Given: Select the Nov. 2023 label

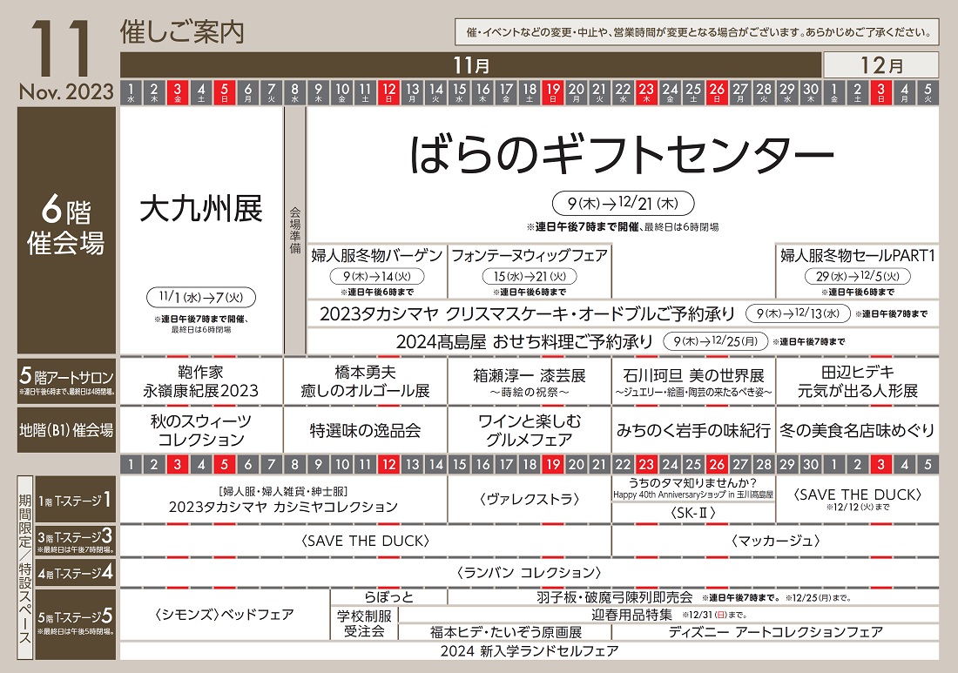Looking at the screenshot, I should pos(66,91).
